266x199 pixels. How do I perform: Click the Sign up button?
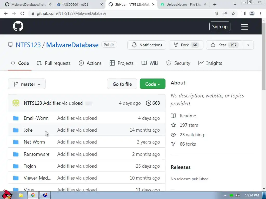[220, 27]
